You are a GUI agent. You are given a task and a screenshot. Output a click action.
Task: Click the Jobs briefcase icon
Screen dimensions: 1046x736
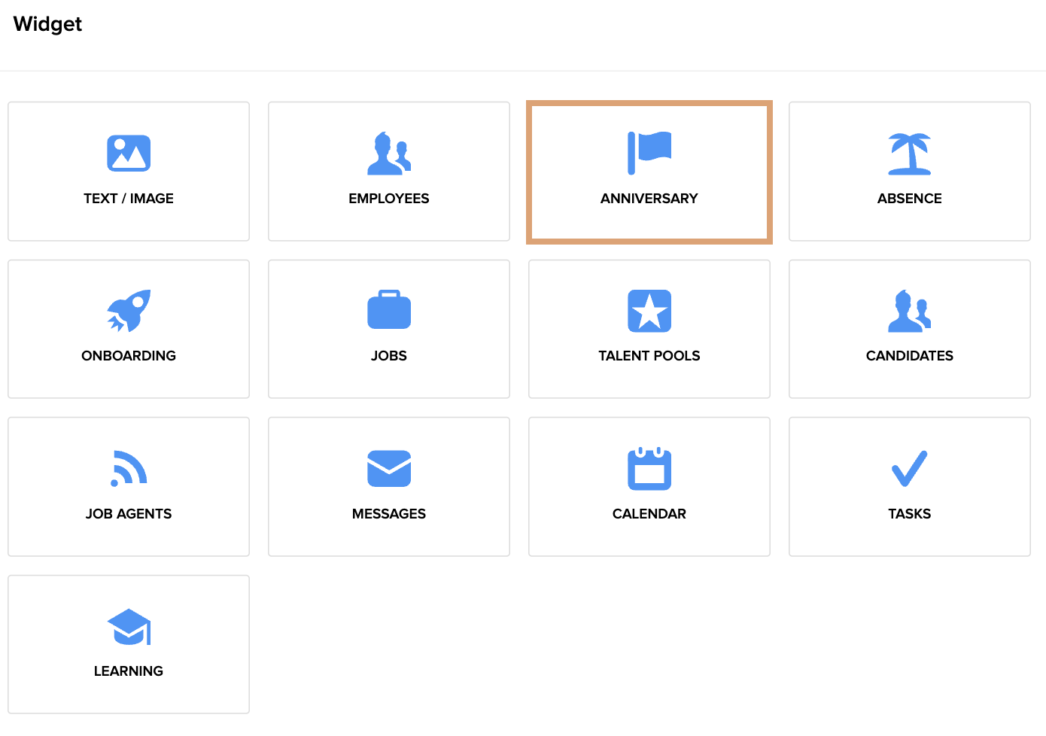[389, 309]
